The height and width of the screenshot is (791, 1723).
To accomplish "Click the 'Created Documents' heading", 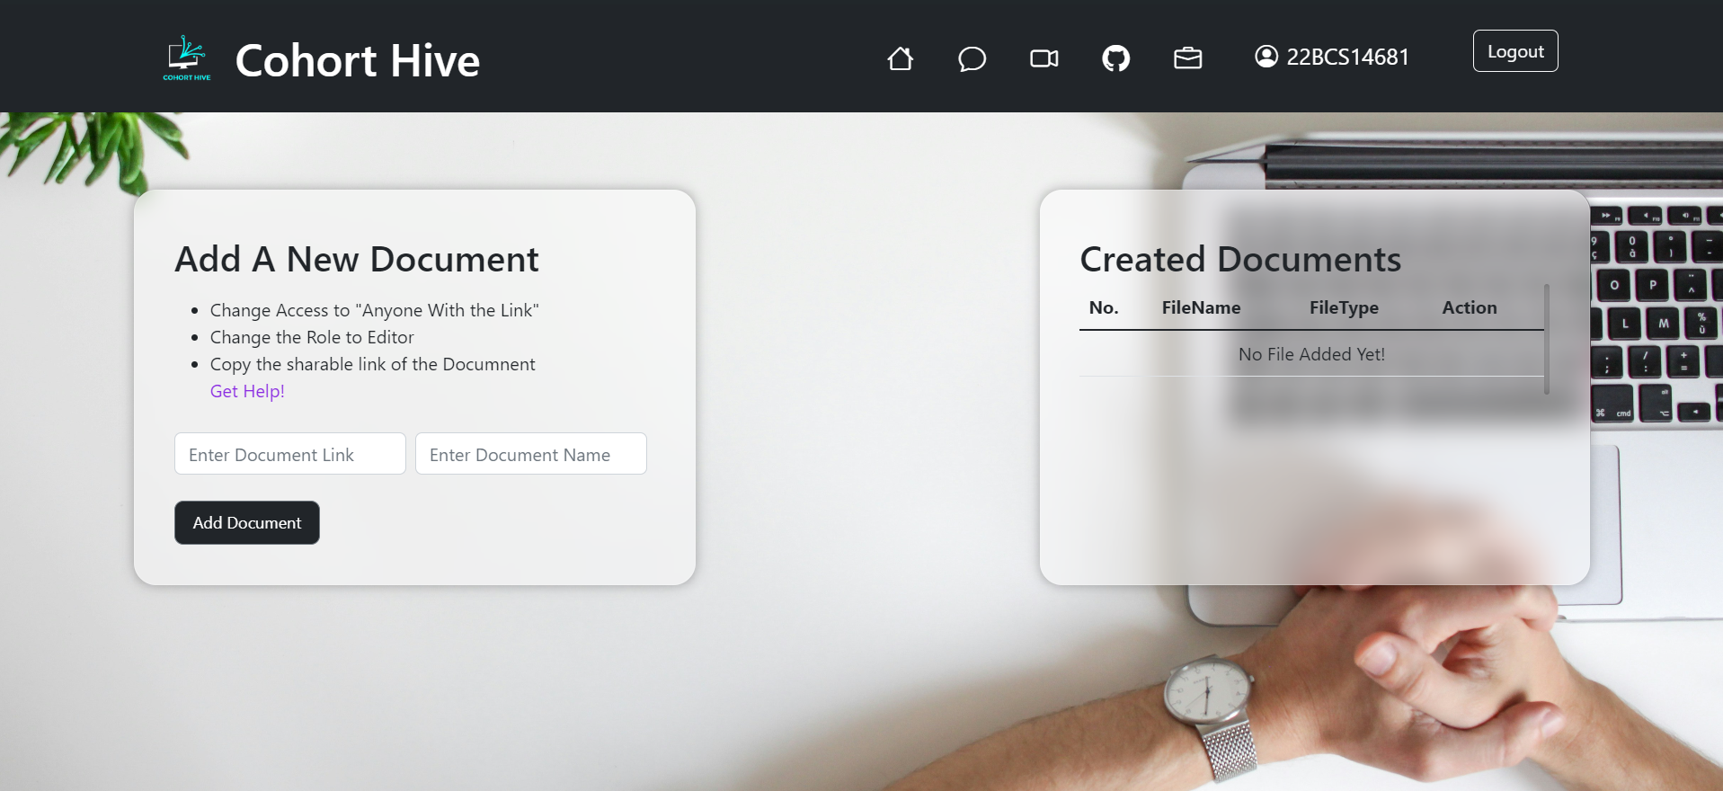I will tap(1240, 259).
